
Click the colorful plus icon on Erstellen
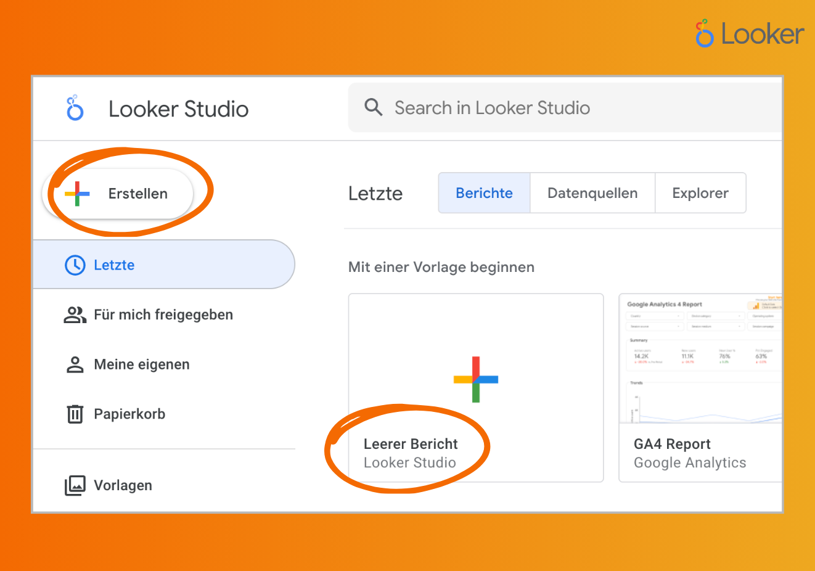76,193
